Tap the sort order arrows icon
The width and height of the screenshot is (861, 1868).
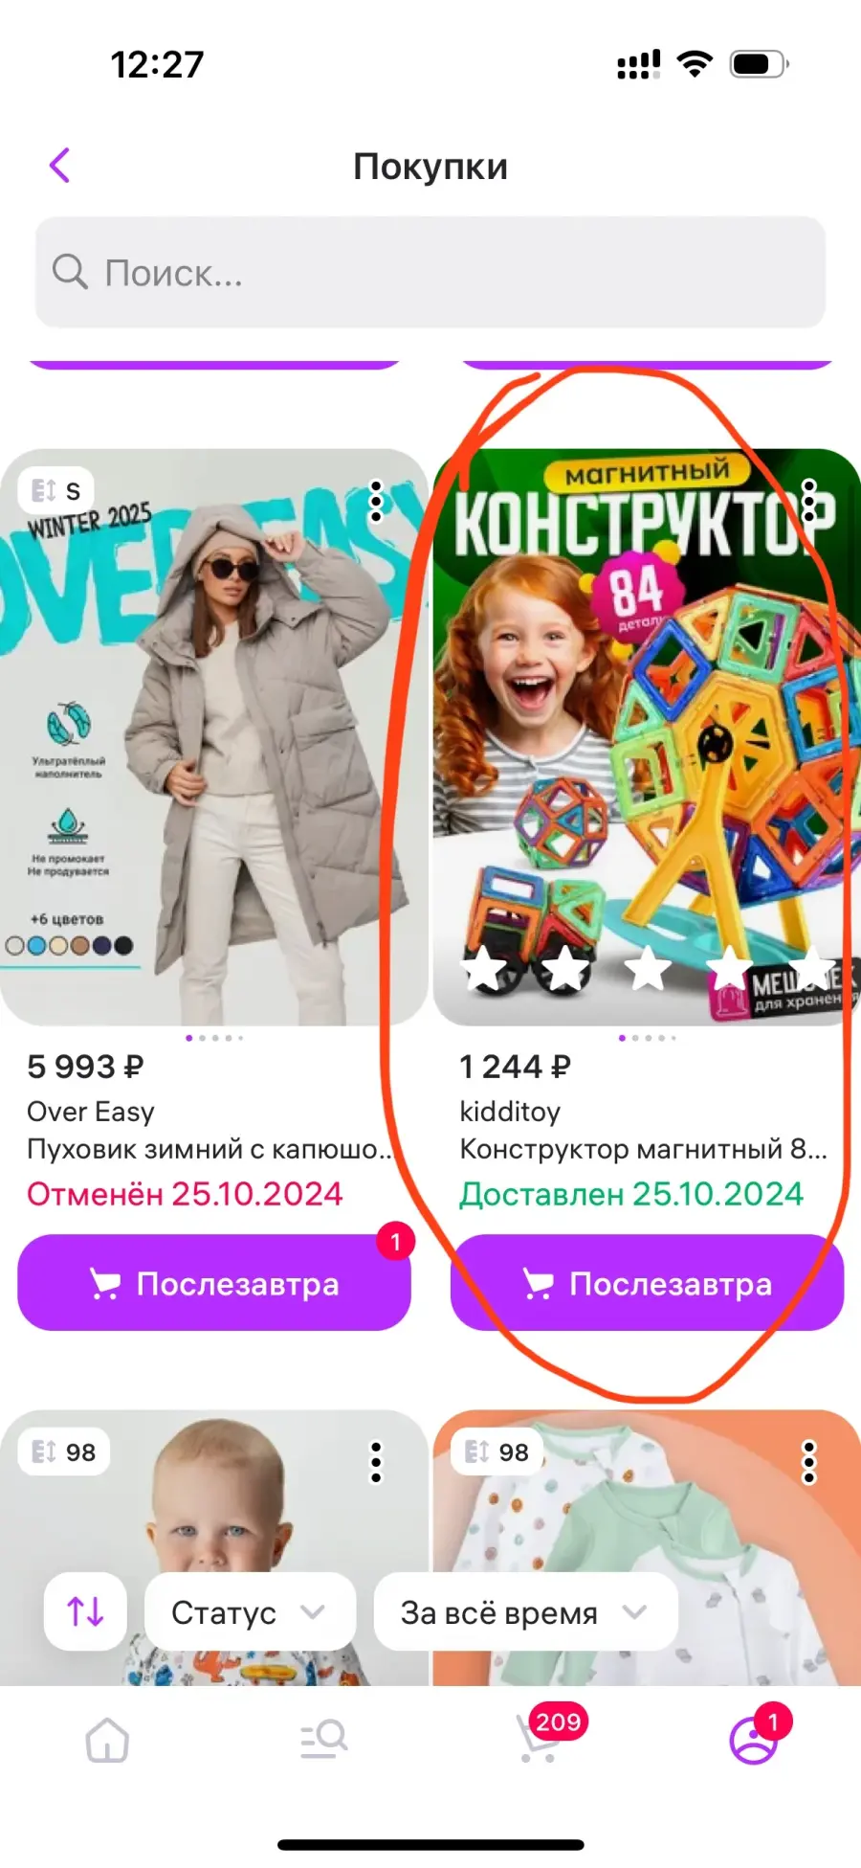[85, 1611]
